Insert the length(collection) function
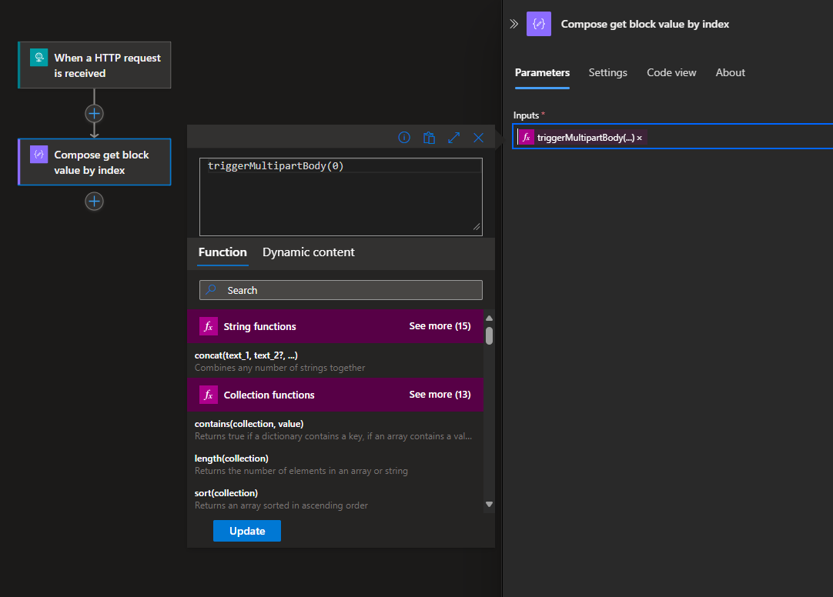Screen dimensions: 833x597 335,465
